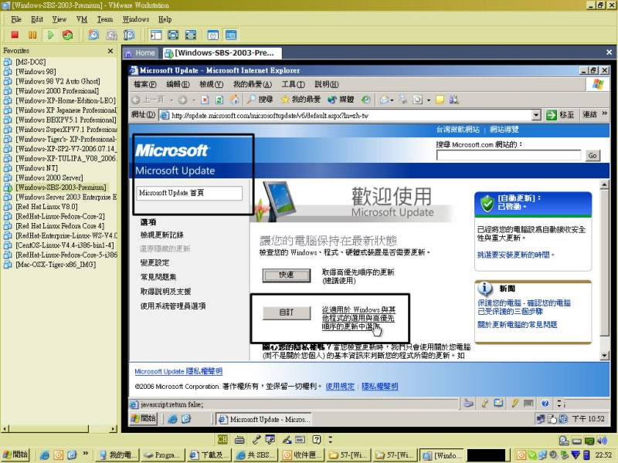Click the VMware full screen icon
The width and height of the screenshot is (618, 463).
[173, 35]
